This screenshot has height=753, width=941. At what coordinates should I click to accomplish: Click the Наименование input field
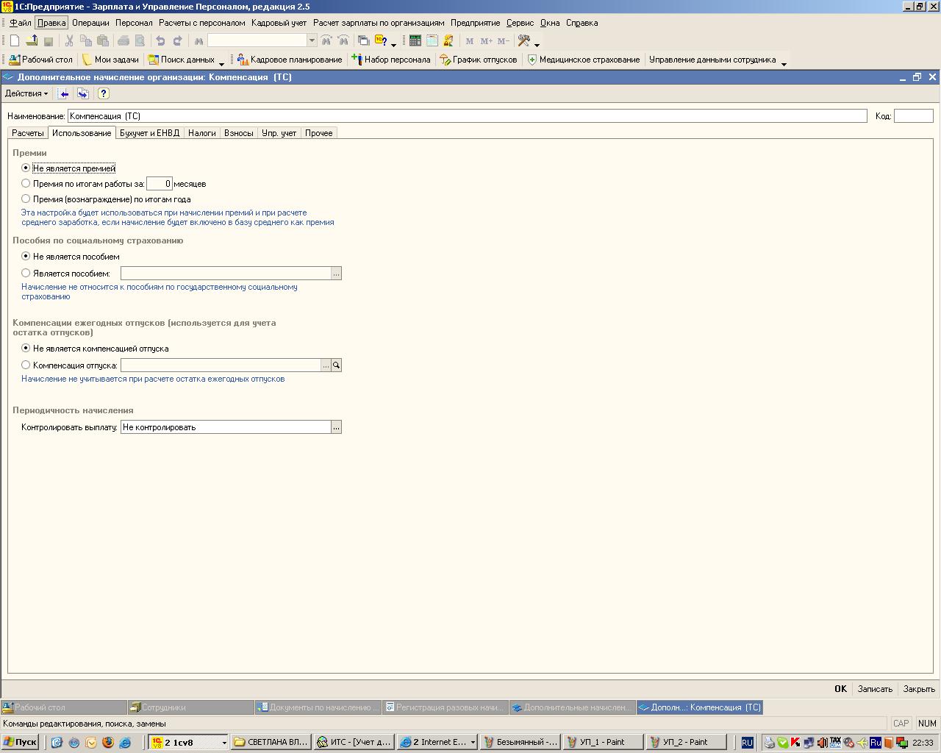(x=468, y=116)
